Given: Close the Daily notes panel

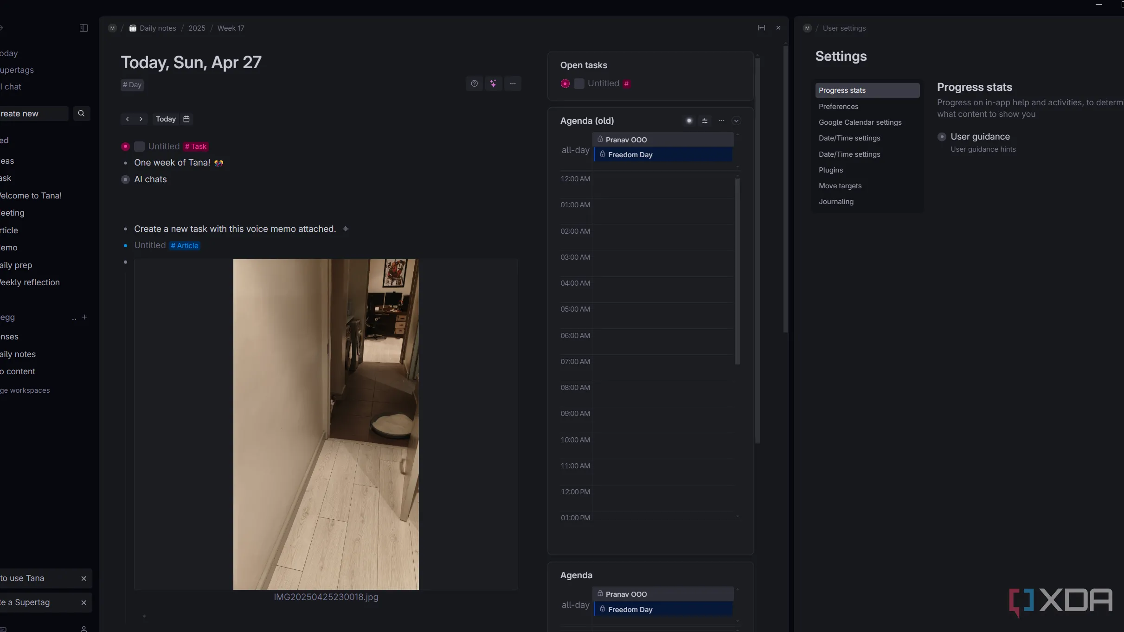Looking at the screenshot, I should pos(778,28).
